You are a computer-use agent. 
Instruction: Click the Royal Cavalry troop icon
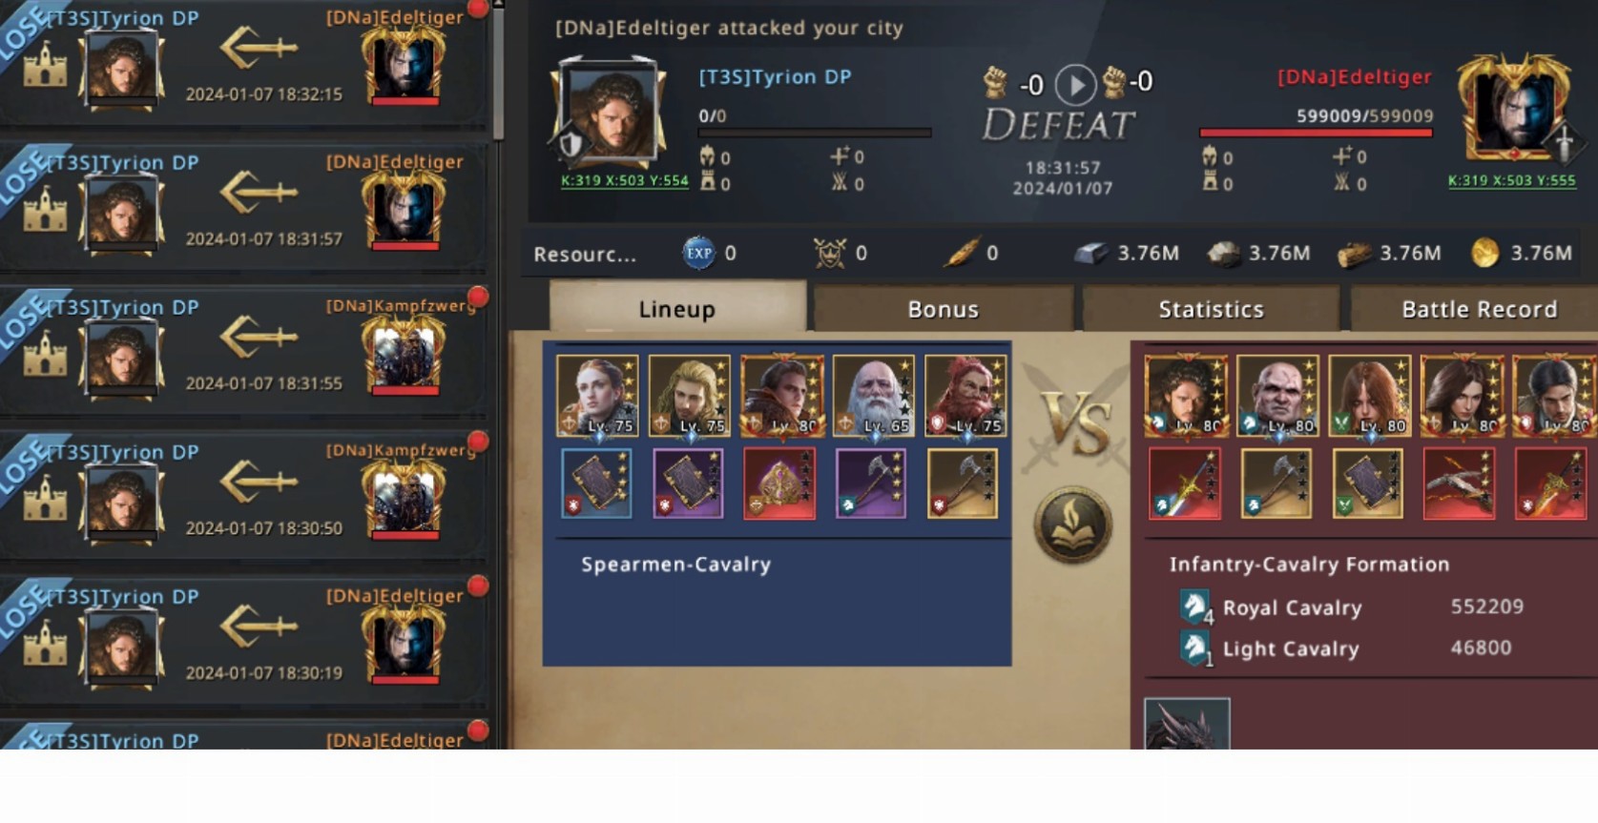pos(1193,607)
